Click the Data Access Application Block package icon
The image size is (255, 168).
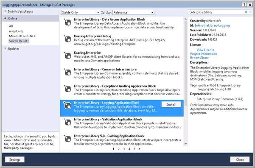pos(68,22)
